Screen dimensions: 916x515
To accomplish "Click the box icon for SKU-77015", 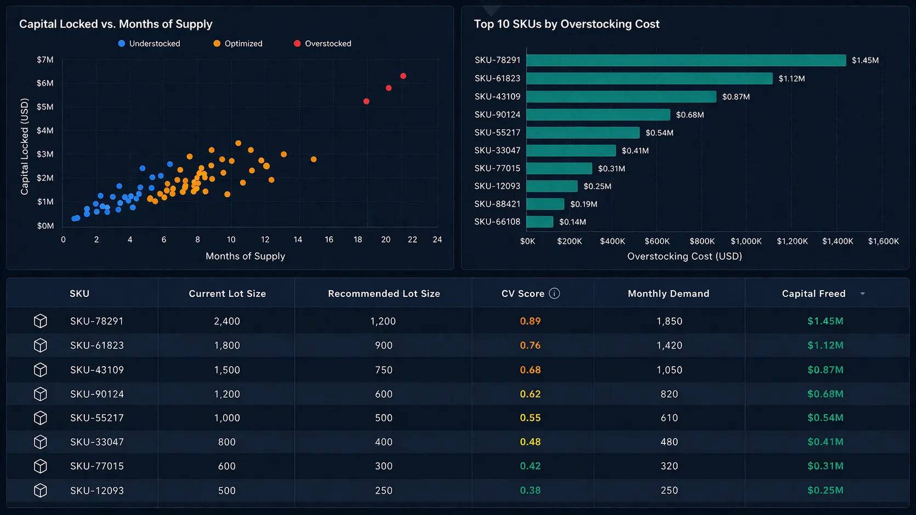I will pyautogui.click(x=41, y=466).
